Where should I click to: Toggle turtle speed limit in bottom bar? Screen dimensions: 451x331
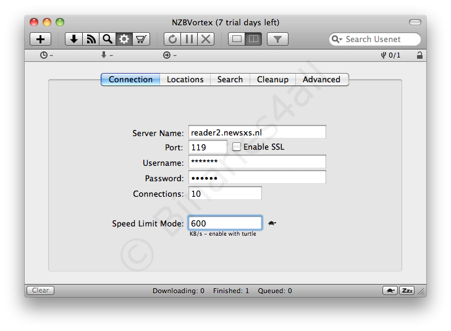[390, 290]
